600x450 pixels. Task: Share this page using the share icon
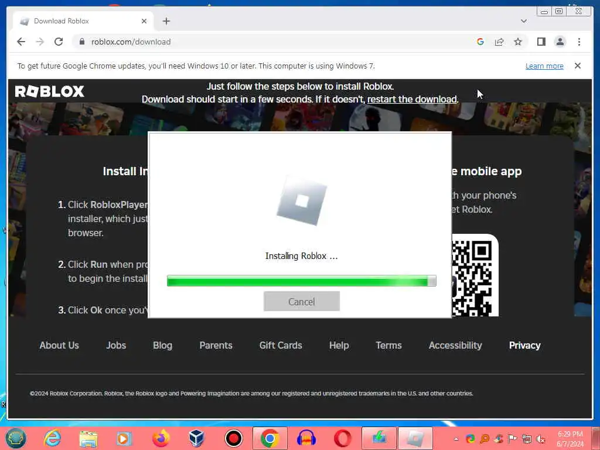pyautogui.click(x=499, y=42)
